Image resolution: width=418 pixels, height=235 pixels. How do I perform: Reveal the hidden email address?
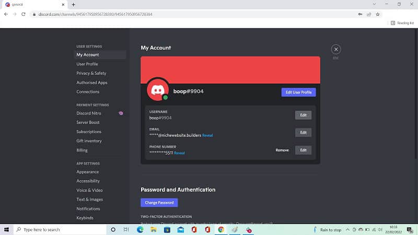coord(207,135)
